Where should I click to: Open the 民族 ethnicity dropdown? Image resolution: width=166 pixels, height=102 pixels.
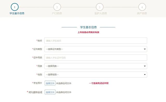click(x=96, y=66)
